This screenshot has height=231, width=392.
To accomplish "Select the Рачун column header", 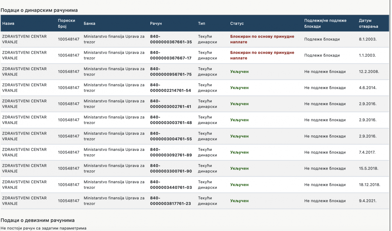I will click(156, 24).
